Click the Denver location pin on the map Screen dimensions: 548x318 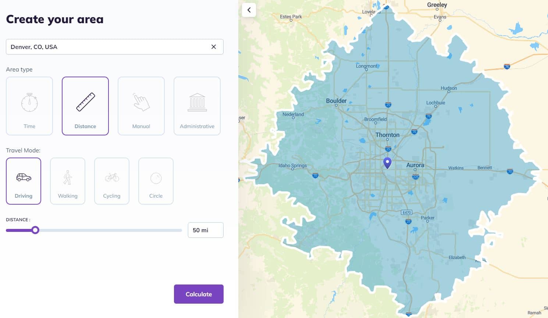point(387,163)
